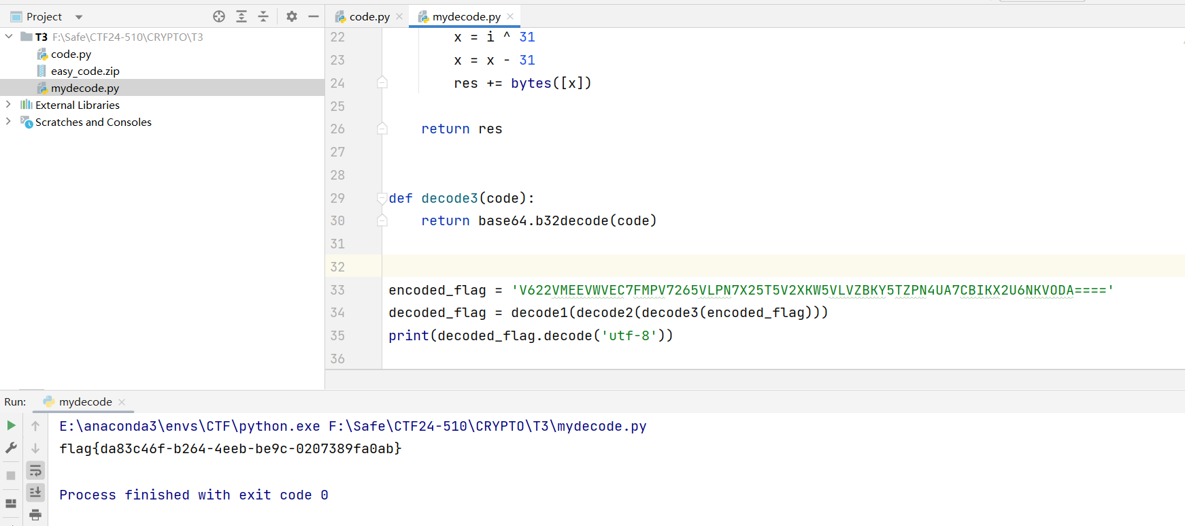Click 'base64.b32decode(code)' text
This screenshot has width=1185, height=526.
click(x=567, y=220)
